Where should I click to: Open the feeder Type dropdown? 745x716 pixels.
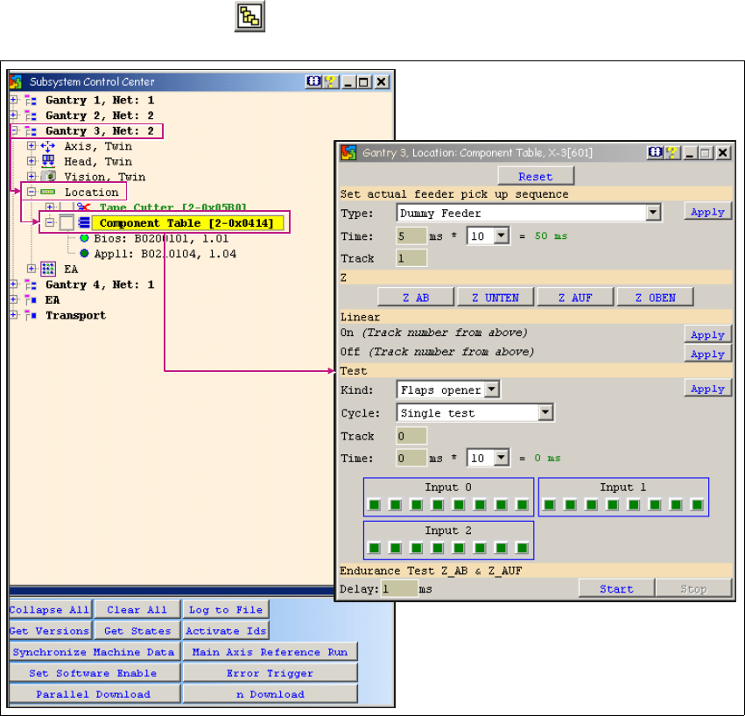[x=652, y=213]
